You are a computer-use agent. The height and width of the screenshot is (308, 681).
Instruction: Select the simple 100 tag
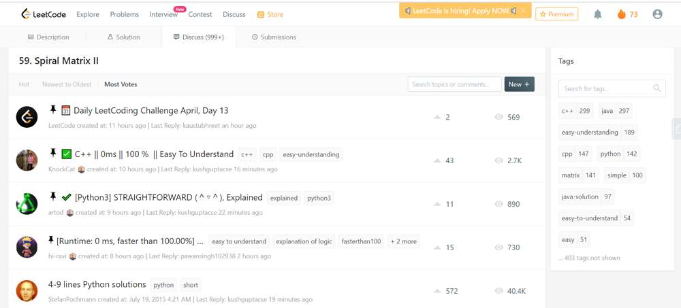[625, 175]
